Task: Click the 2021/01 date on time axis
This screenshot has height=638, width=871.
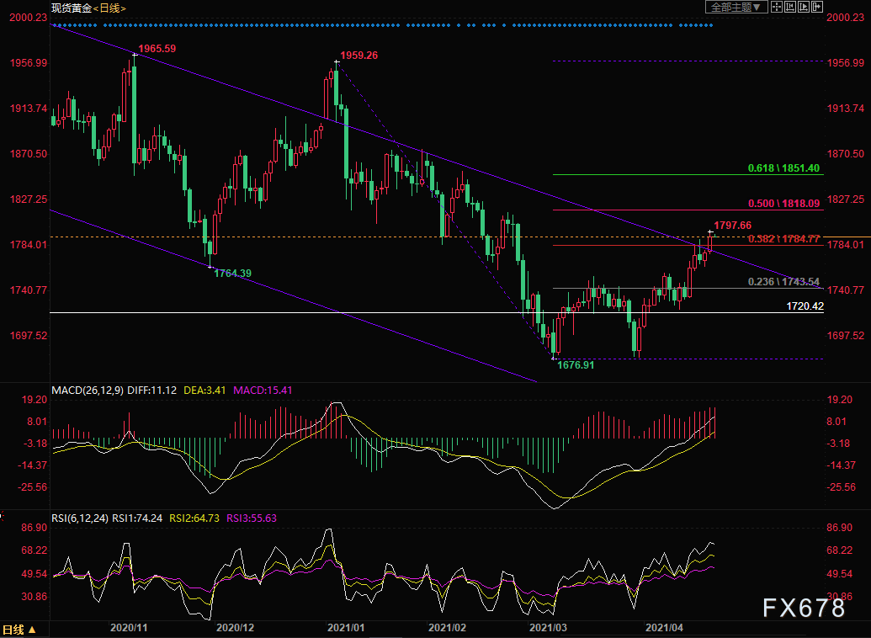Action: tap(346, 627)
